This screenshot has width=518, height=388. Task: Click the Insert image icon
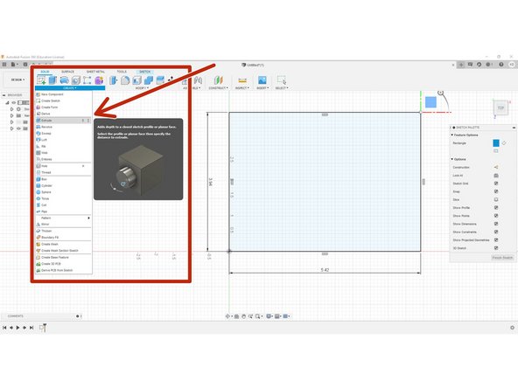pyautogui.click(x=262, y=80)
